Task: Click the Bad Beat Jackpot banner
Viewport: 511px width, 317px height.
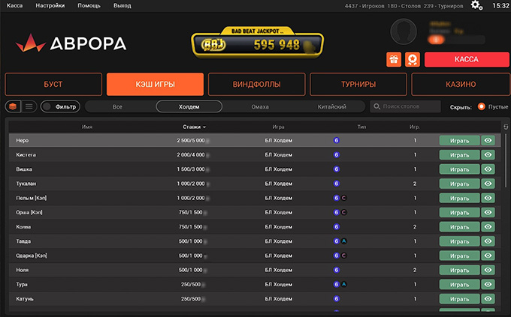Action: [257, 43]
